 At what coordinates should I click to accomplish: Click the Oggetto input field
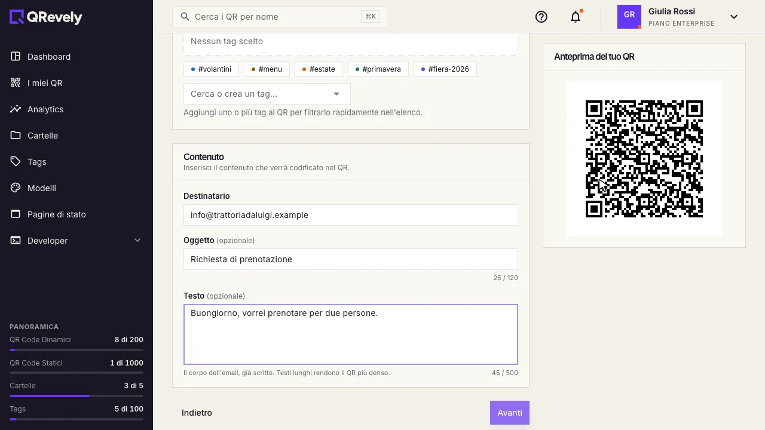(351, 259)
